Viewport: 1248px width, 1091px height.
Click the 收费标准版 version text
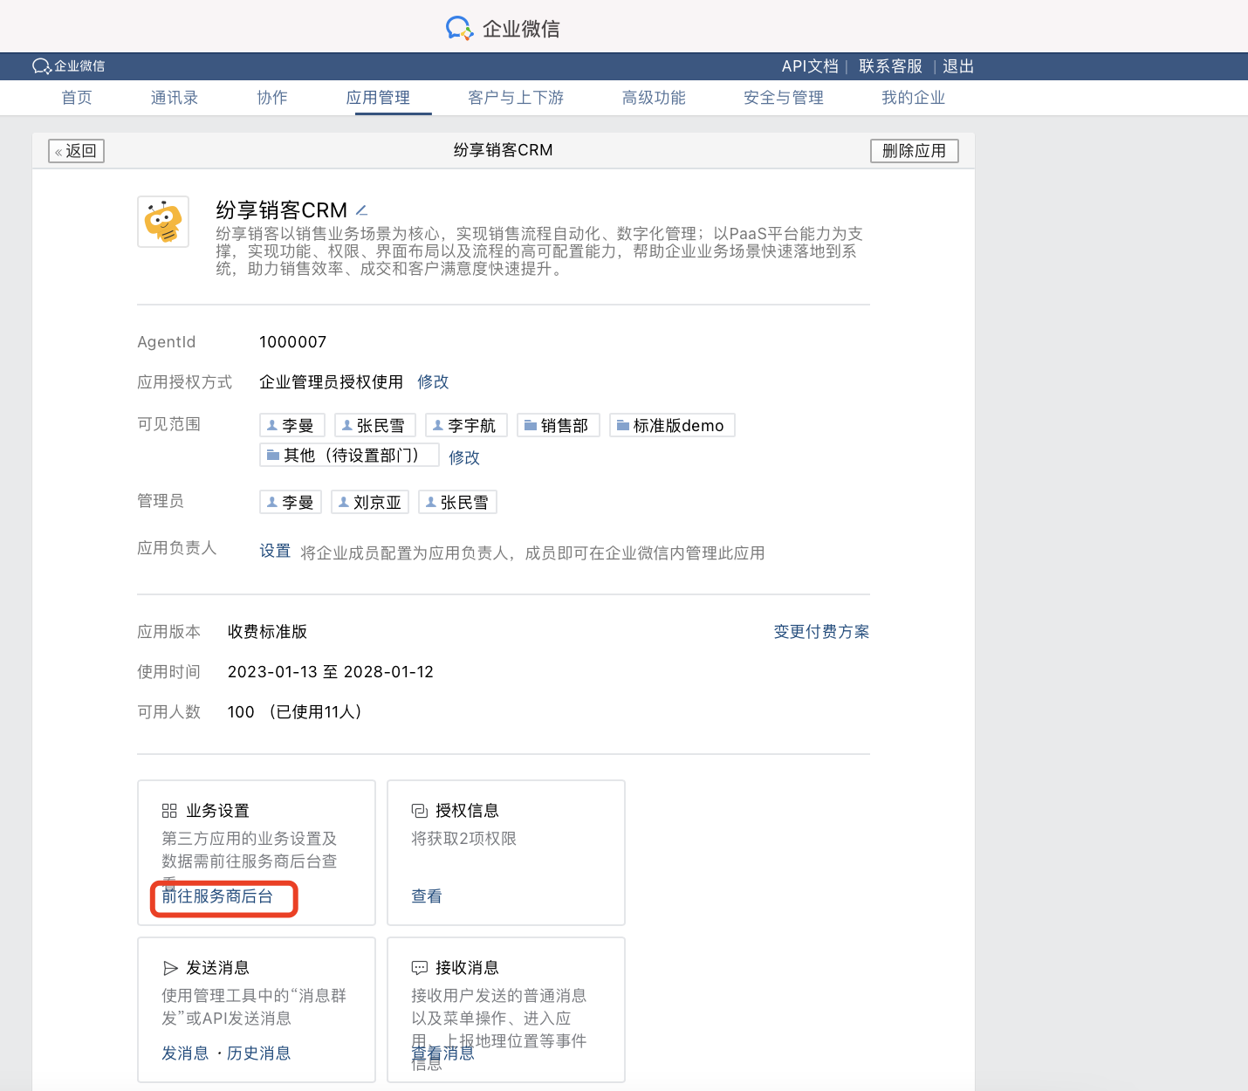[x=267, y=632]
